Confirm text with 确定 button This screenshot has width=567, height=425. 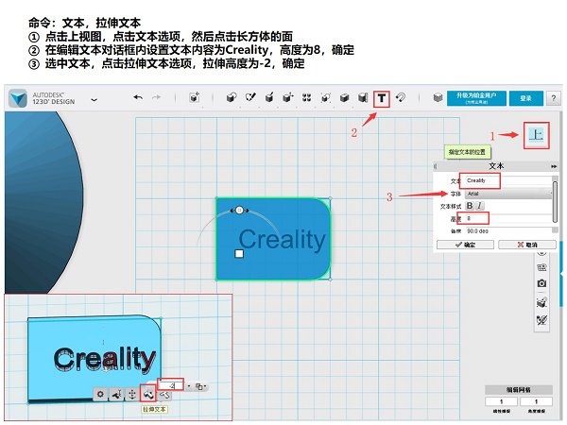tap(465, 245)
